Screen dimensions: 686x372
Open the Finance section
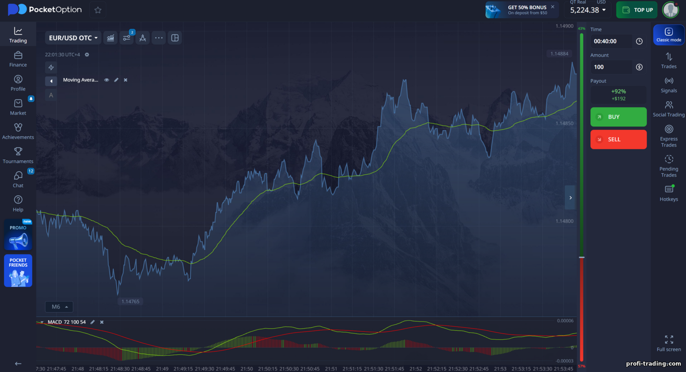point(18,59)
